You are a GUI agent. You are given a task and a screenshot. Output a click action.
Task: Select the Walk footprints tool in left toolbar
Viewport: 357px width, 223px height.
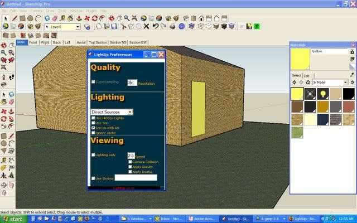11,77
